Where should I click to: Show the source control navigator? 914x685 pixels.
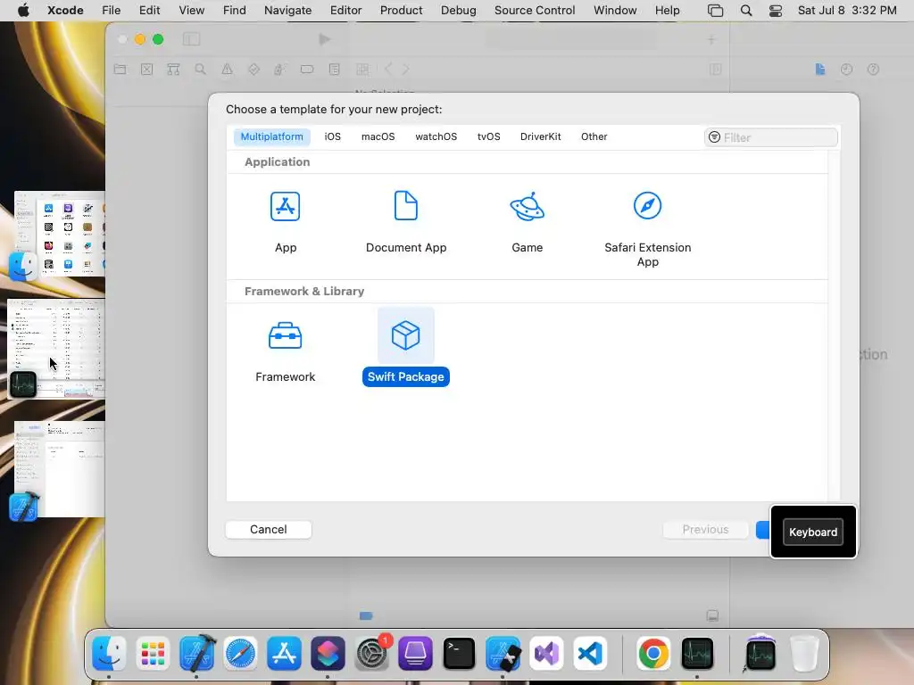(x=147, y=70)
